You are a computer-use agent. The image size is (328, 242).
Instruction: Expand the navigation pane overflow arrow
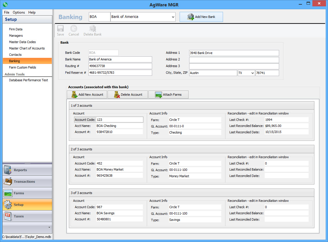(49, 227)
